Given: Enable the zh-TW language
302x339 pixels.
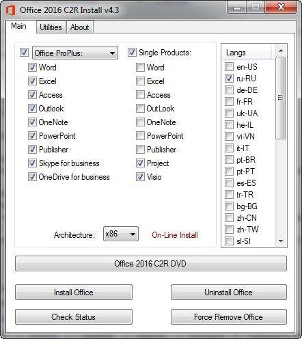Looking at the screenshot, I should 229,229.
